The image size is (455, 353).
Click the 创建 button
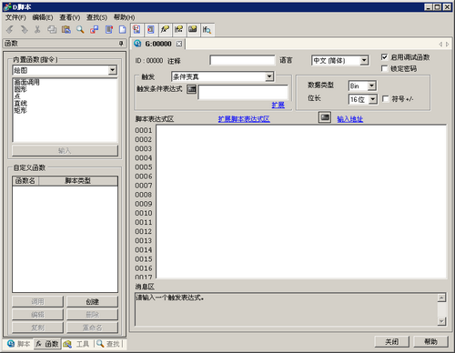[x=92, y=302]
